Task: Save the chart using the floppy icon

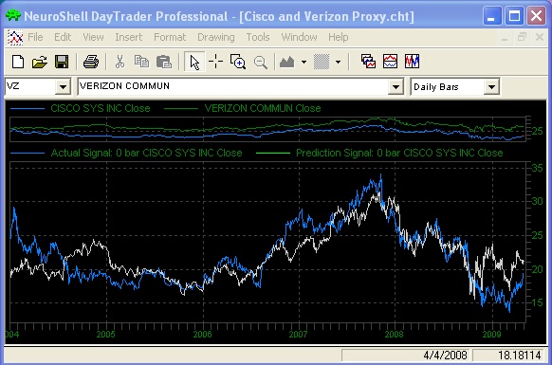Action: [x=62, y=62]
